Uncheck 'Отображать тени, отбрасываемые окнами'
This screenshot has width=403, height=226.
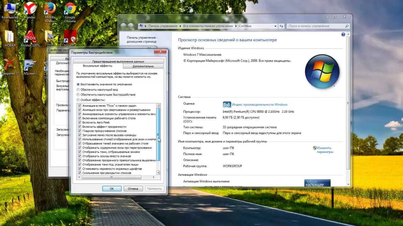point(80,152)
